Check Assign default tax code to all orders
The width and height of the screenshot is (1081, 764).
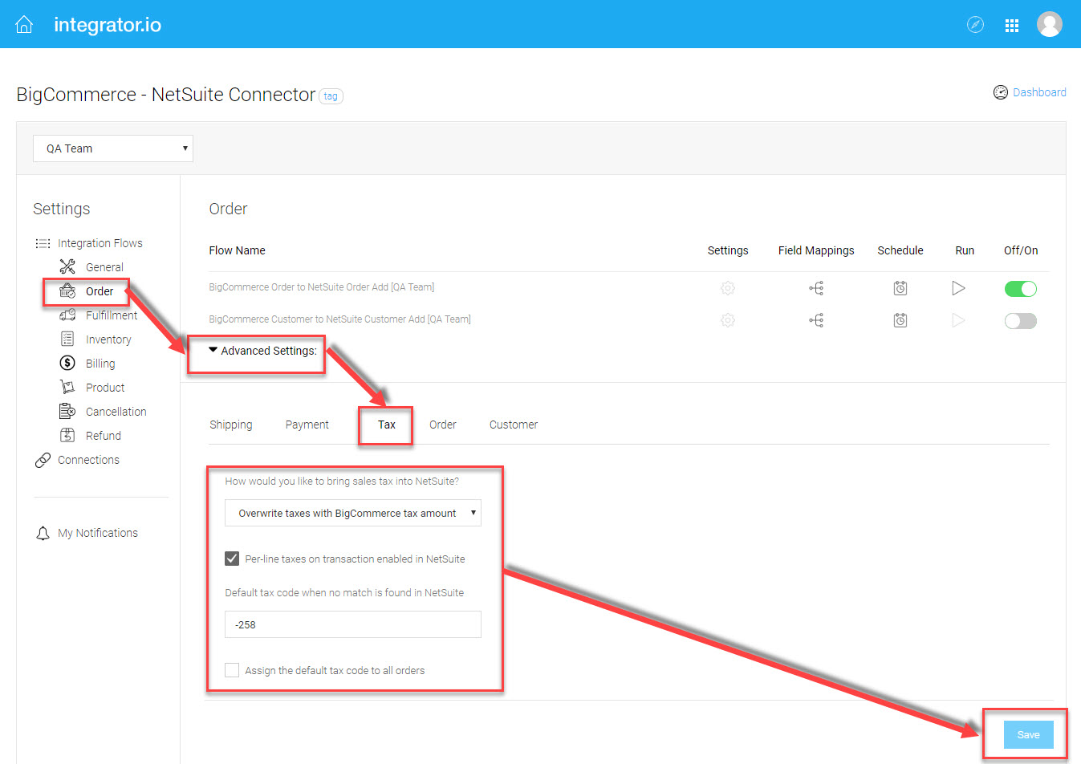[x=232, y=670]
